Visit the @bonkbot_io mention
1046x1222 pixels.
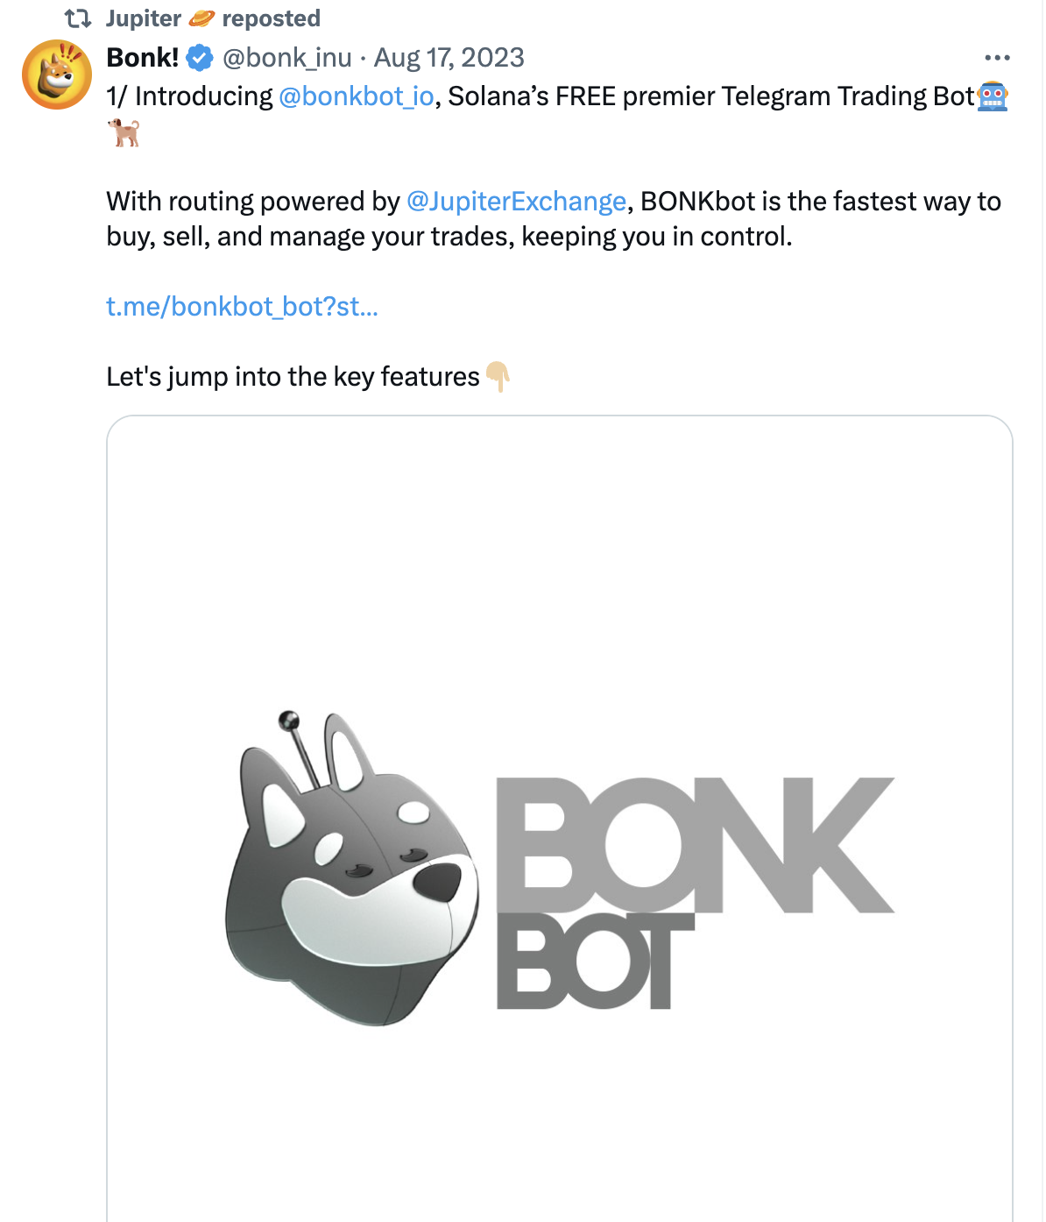[x=356, y=96]
